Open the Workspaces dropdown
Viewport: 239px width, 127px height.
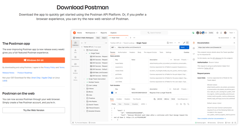(91, 33)
